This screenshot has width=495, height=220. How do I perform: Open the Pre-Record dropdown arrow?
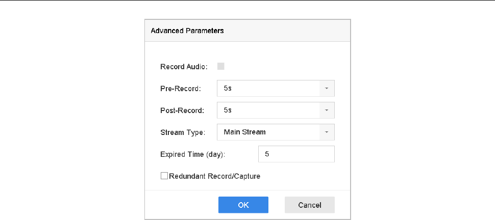[327, 88]
